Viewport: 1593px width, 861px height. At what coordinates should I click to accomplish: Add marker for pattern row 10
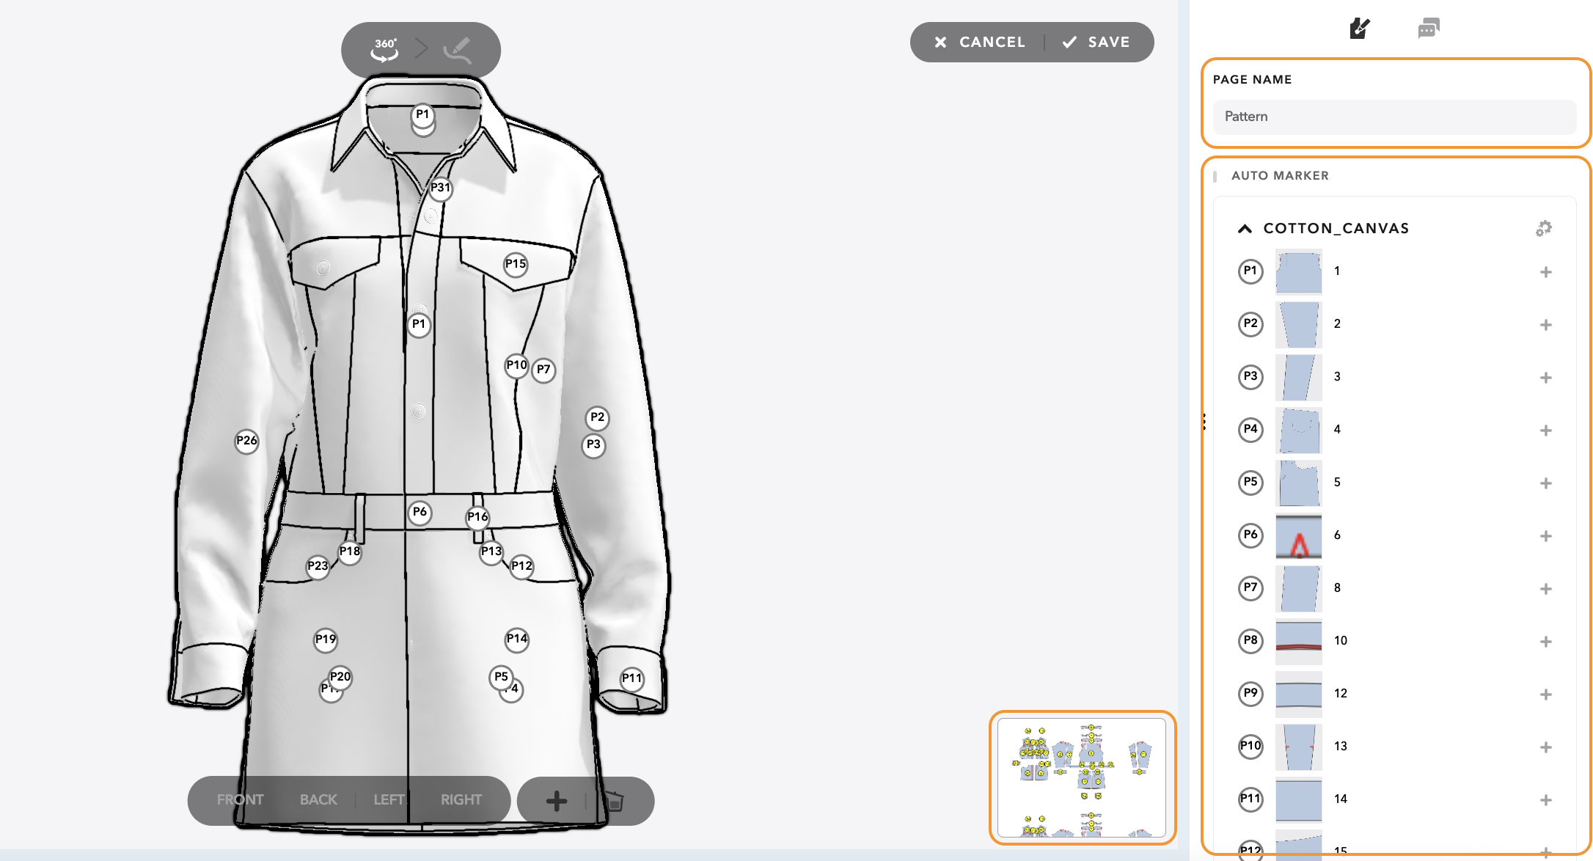click(x=1545, y=642)
